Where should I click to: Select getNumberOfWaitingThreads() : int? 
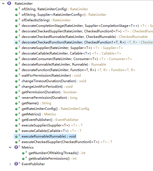click(x=57, y=153)
